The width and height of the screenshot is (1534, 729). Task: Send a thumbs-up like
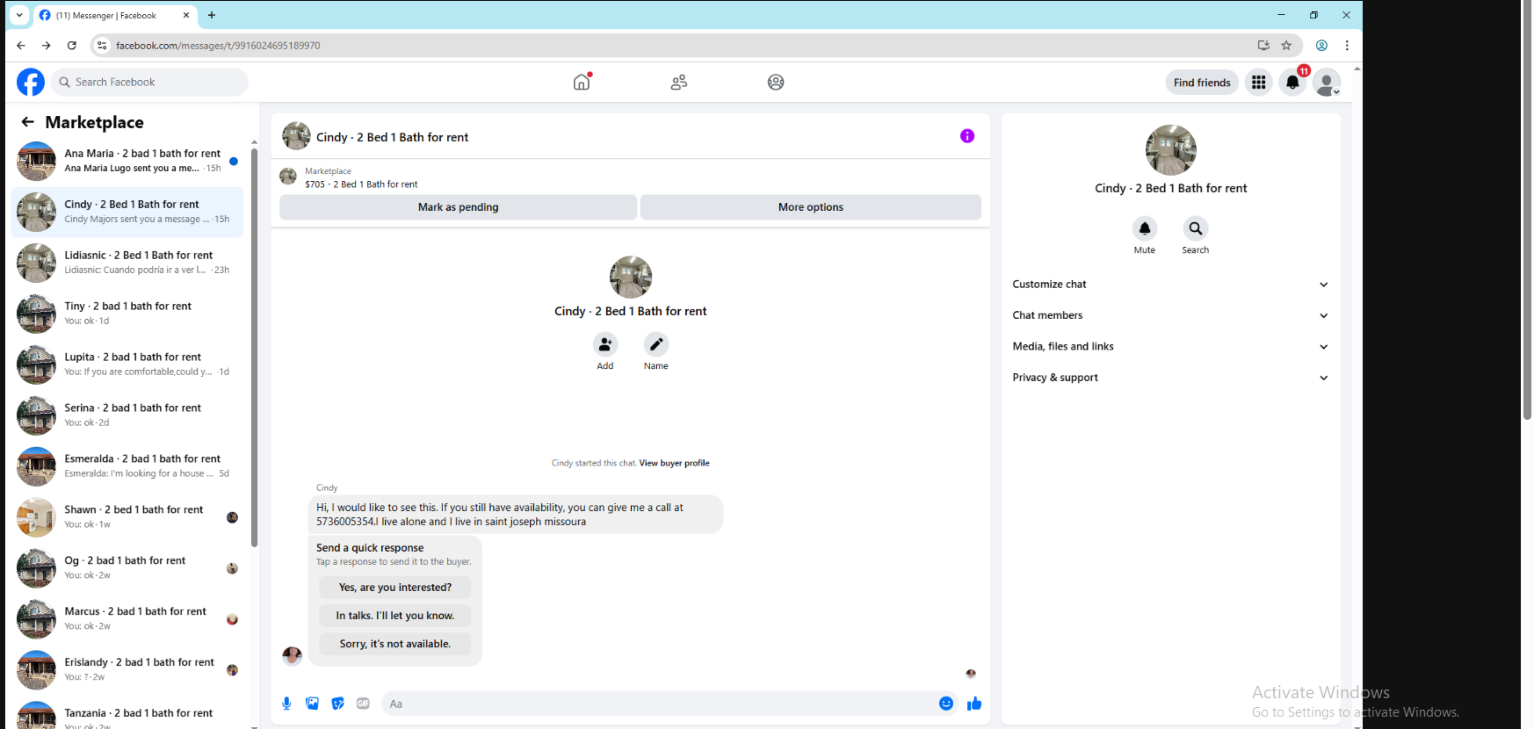[x=974, y=704]
